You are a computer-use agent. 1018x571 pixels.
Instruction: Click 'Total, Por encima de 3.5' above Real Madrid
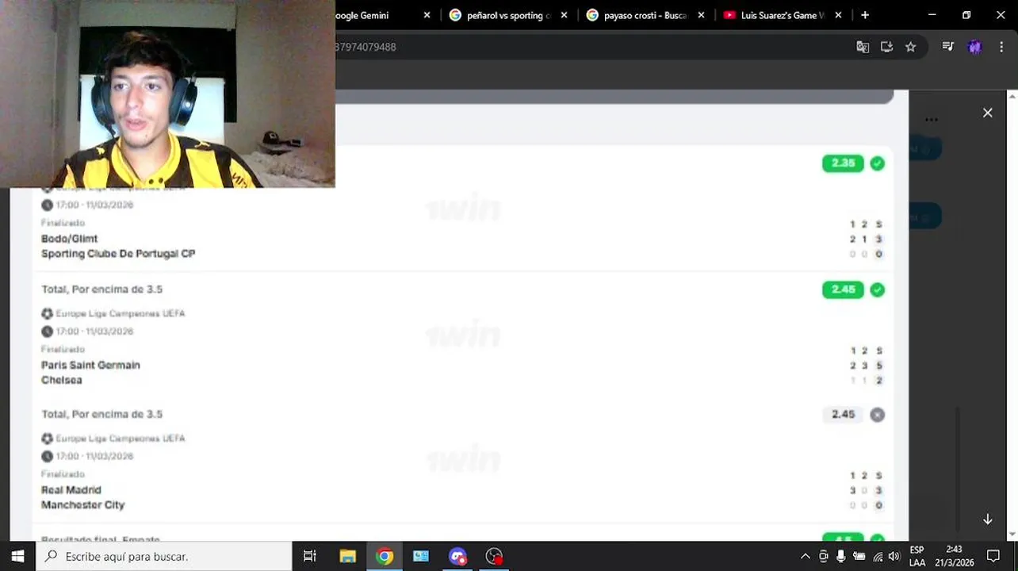coord(101,414)
